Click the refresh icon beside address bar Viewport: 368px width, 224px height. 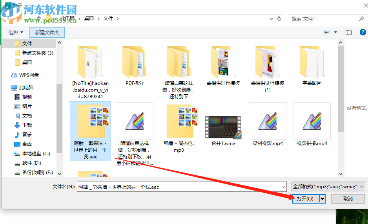pyautogui.click(x=279, y=18)
